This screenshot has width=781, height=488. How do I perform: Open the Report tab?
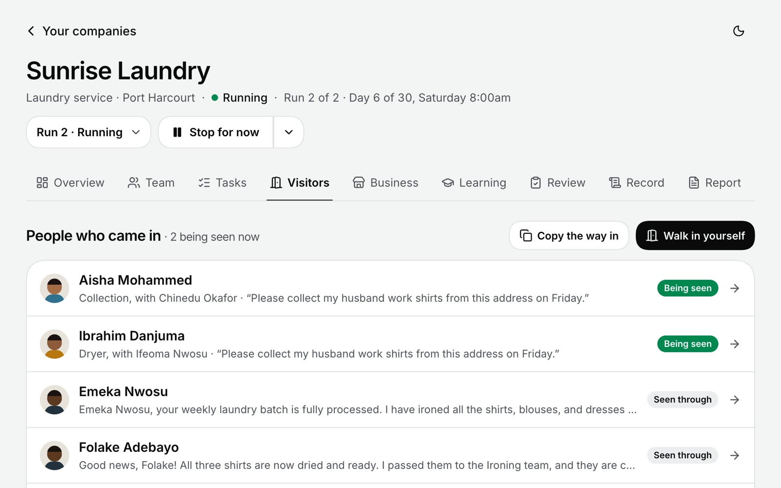[x=715, y=183]
